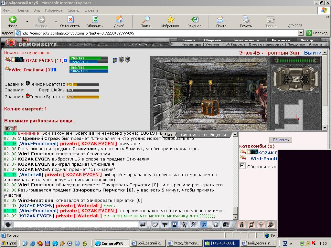
Task: Toggle the auto-refresh checkbox in player list
Action: 242,166
